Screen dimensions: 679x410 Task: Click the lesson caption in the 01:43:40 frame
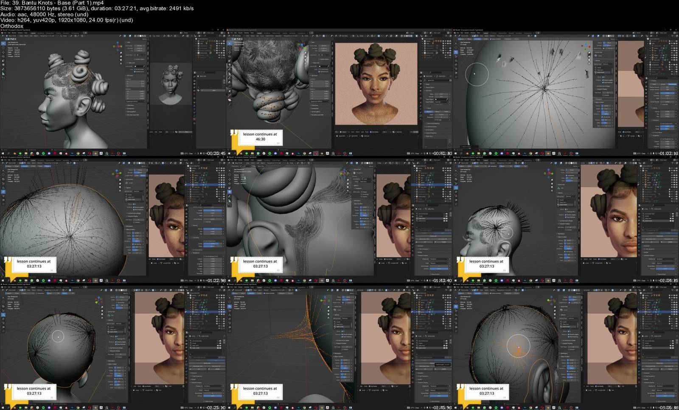tap(260, 264)
